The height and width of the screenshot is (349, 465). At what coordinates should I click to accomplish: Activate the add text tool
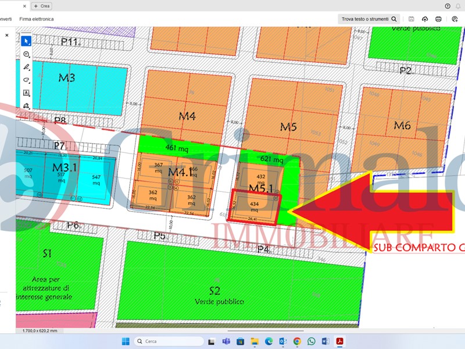tap(26, 93)
